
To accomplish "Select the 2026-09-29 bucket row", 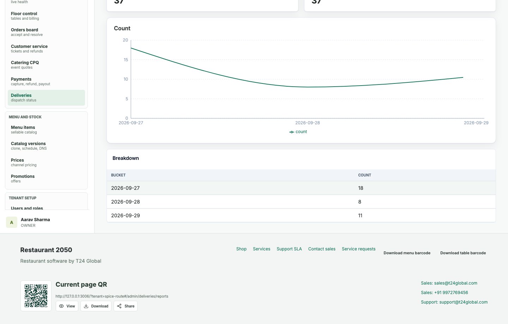I will (301, 216).
